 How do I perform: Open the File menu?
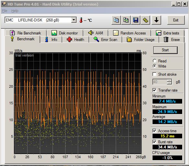(x=5, y=11)
